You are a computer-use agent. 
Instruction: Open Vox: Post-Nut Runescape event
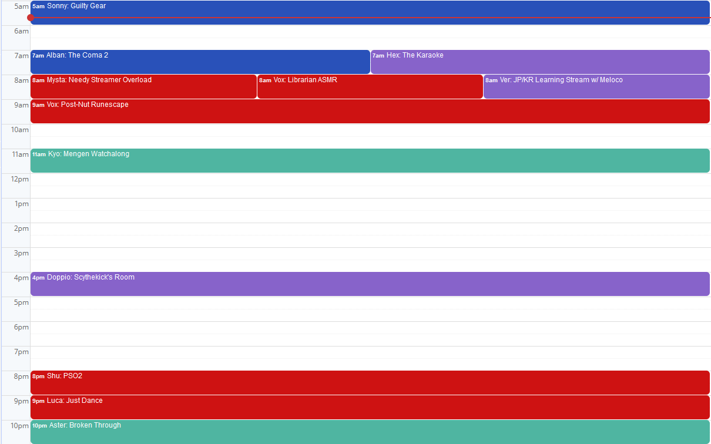click(x=370, y=111)
